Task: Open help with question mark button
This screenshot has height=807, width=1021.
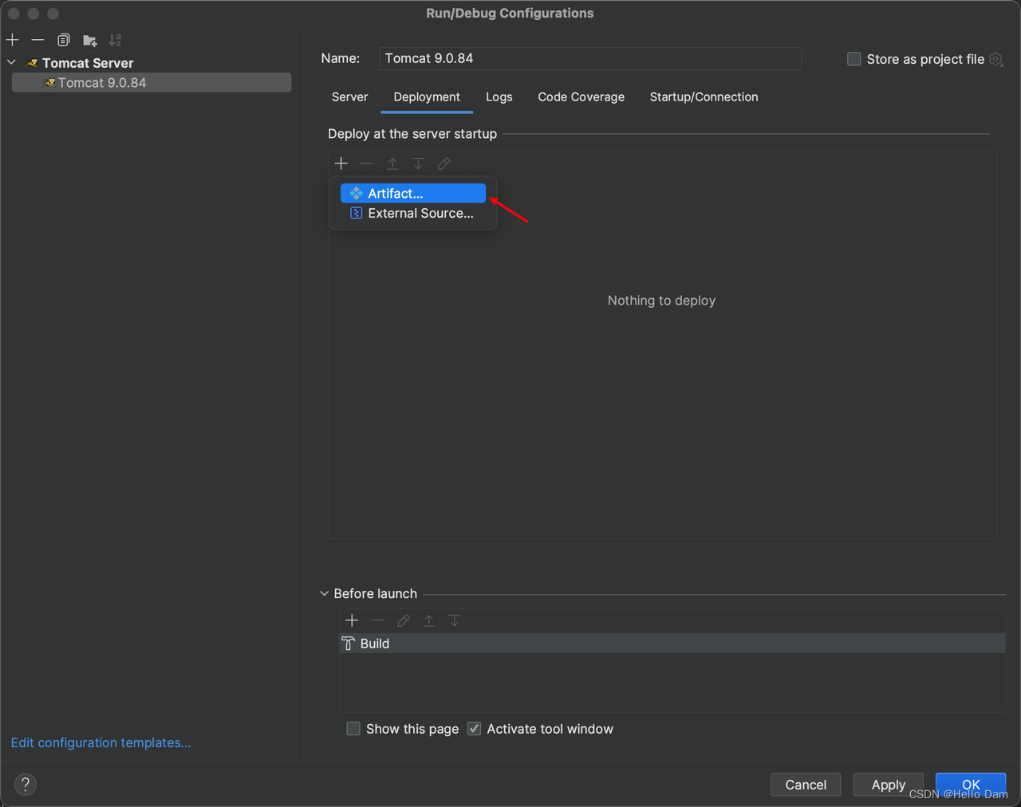Action: [26, 784]
